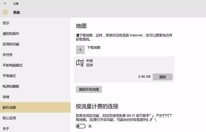Open the 关于 page
Image resolution: width=206 pixels, height=132 pixels.
tap(35, 128)
